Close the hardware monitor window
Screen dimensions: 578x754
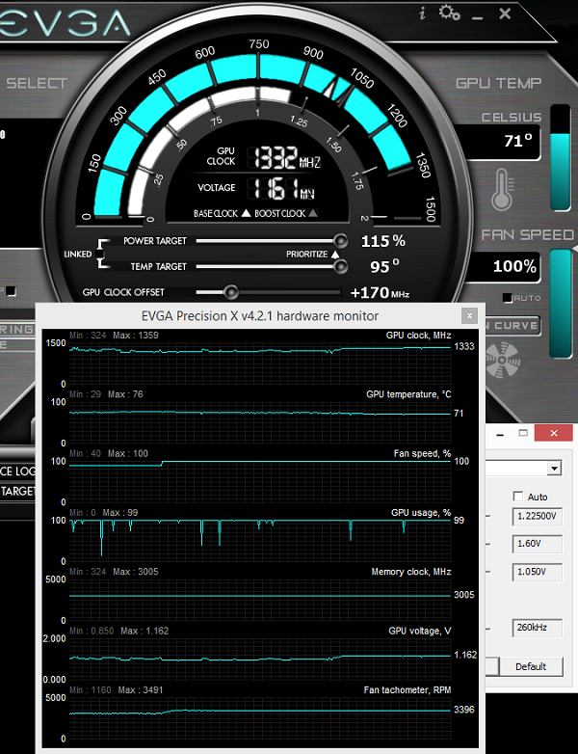point(469,316)
